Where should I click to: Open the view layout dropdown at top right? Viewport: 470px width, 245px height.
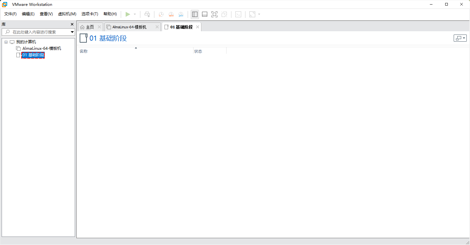coord(460,38)
